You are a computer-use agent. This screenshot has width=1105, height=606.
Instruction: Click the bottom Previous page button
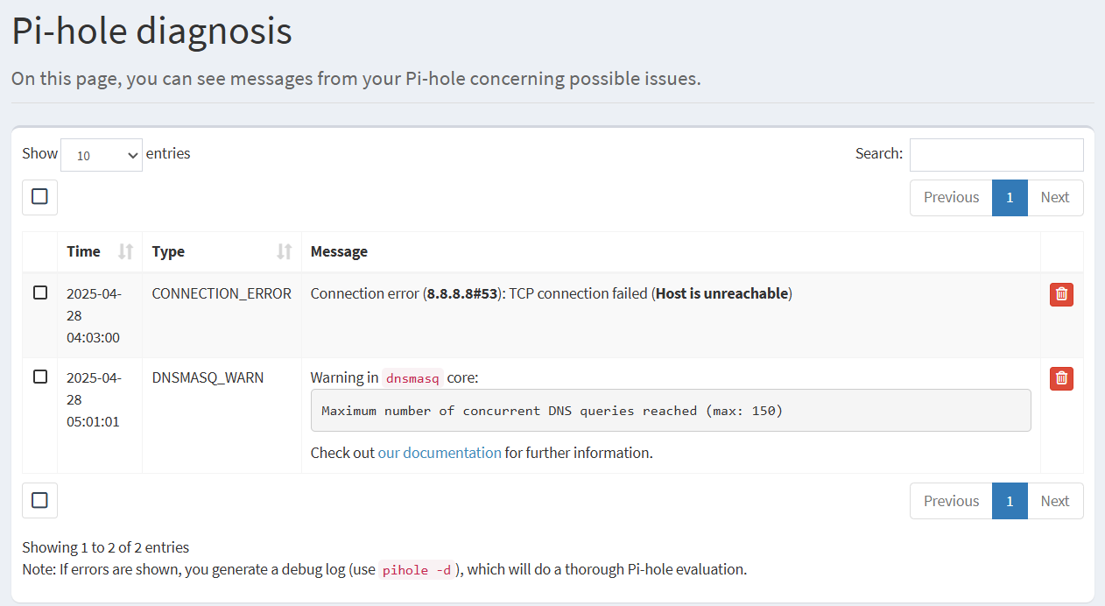coord(951,501)
